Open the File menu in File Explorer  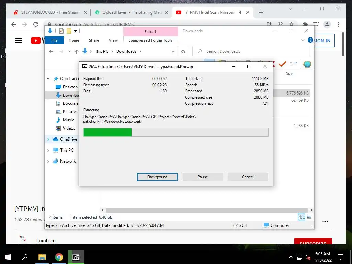[54, 40]
